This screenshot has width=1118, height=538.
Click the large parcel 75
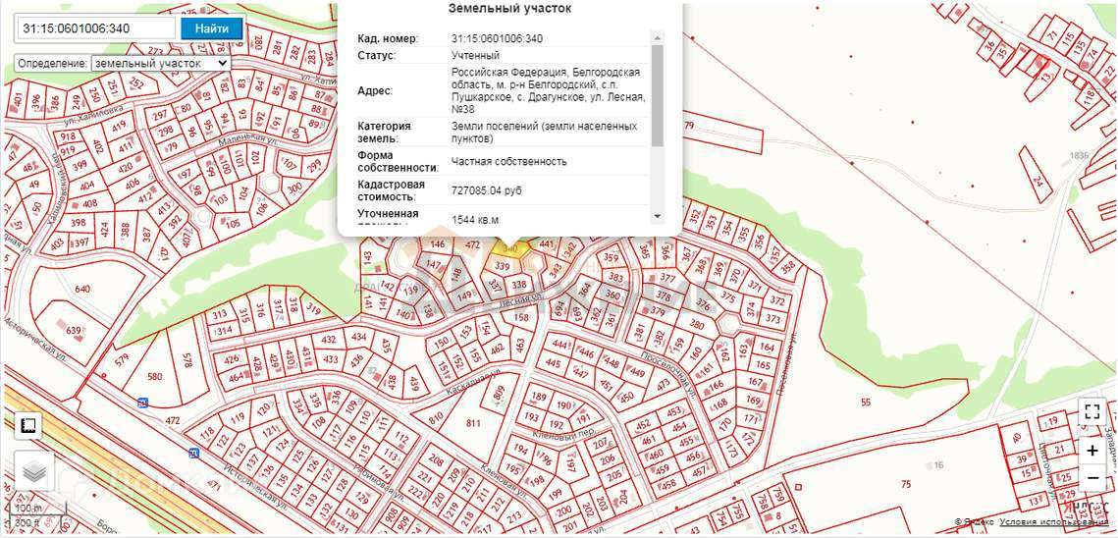pyautogui.click(x=906, y=484)
